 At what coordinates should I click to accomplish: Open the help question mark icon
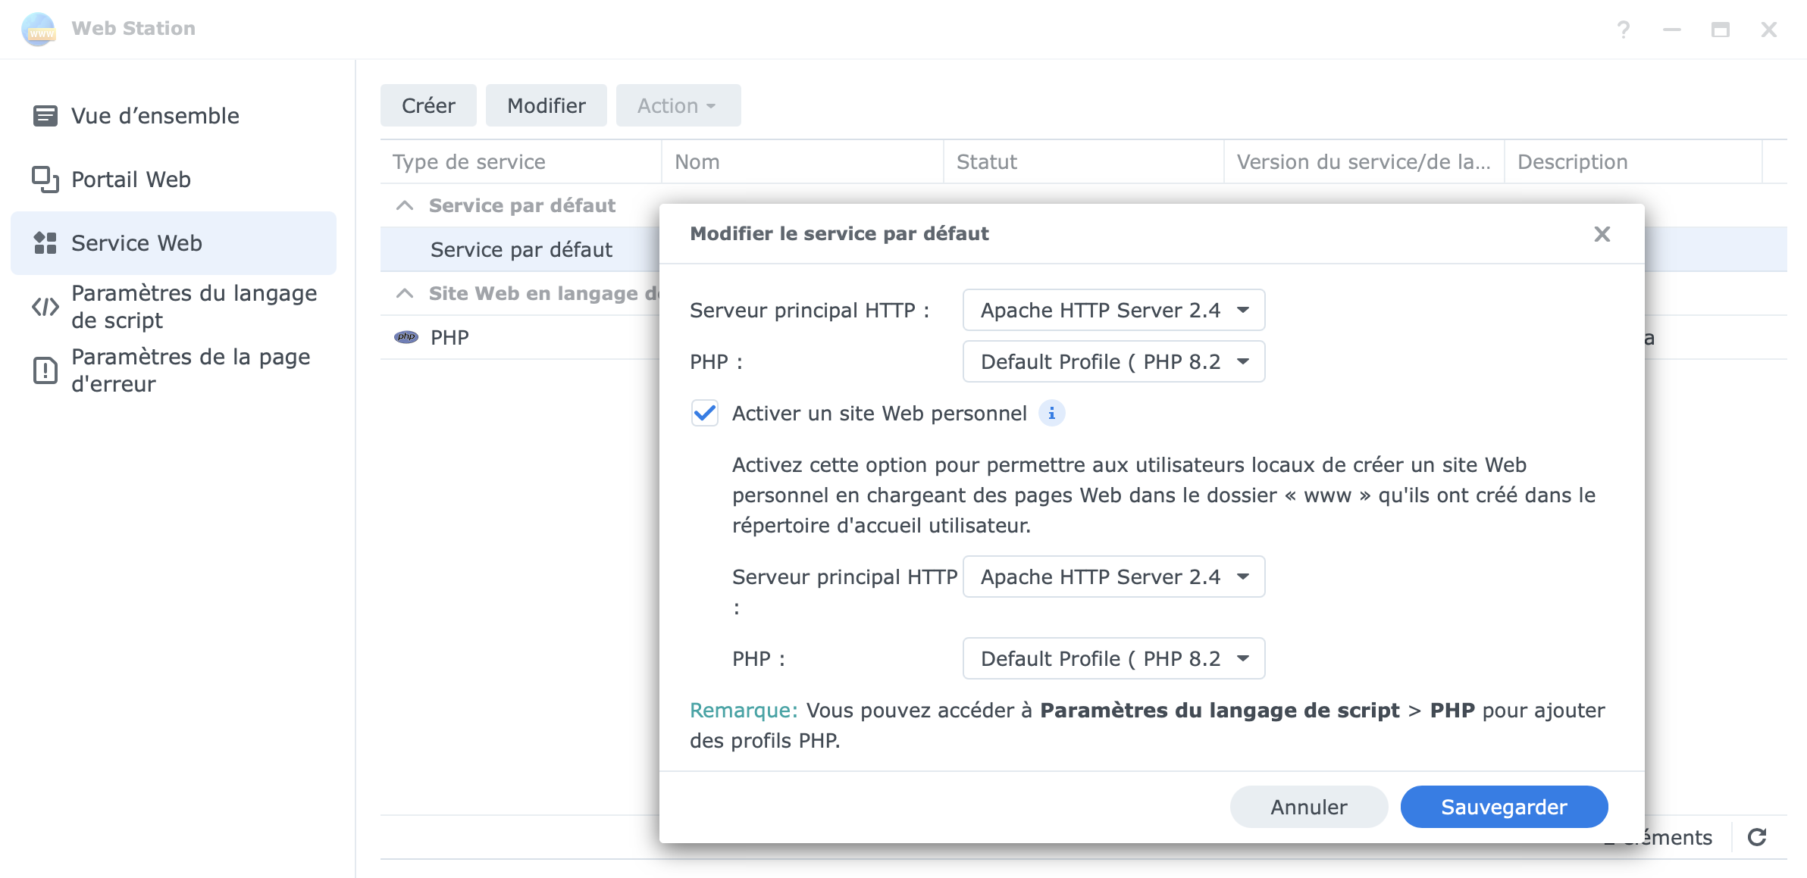[x=1623, y=30]
